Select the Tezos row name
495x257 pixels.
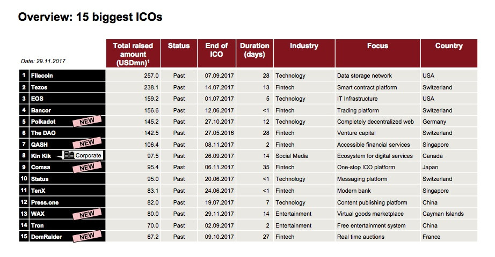[39, 87]
